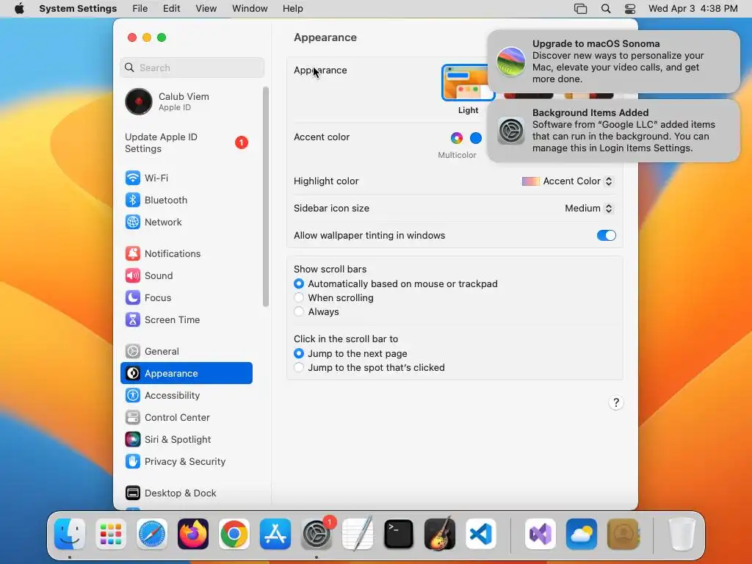This screenshot has height=564, width=752.
Task: Click Spotlight search icon in menu bar
Action: 606,9
